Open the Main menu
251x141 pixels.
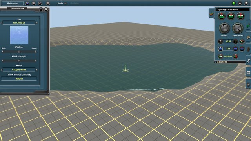click(13, 3)
